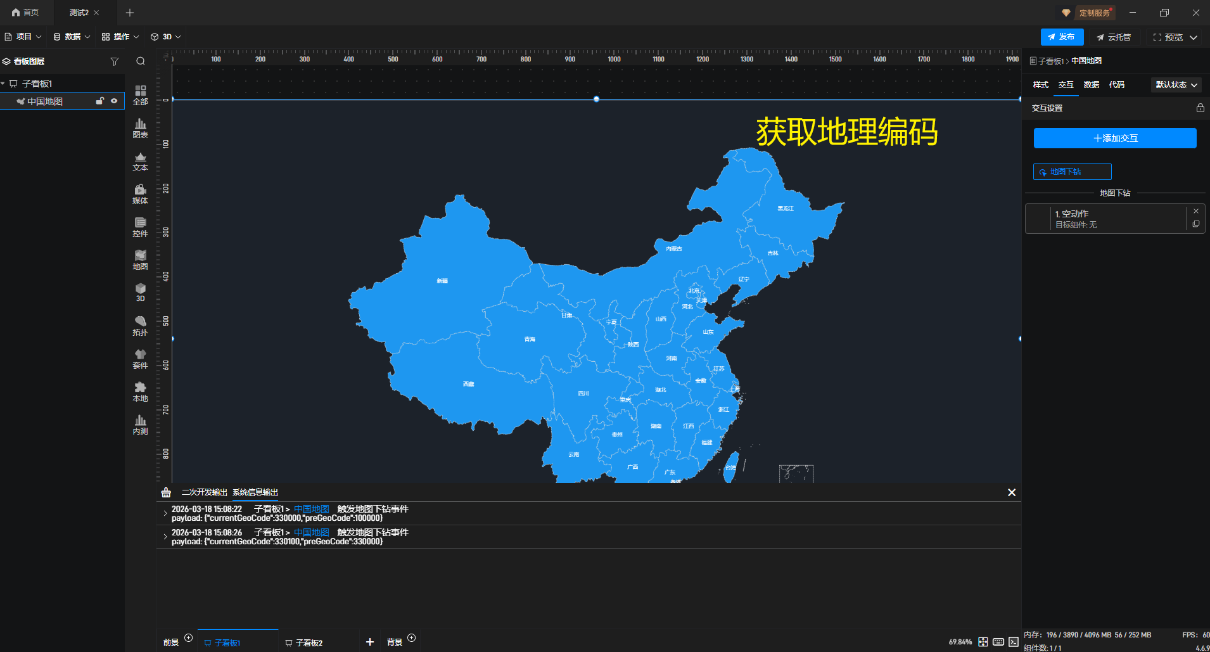Toggle visibility of 中国地图 layer
1210x652 pixels.
113,101
